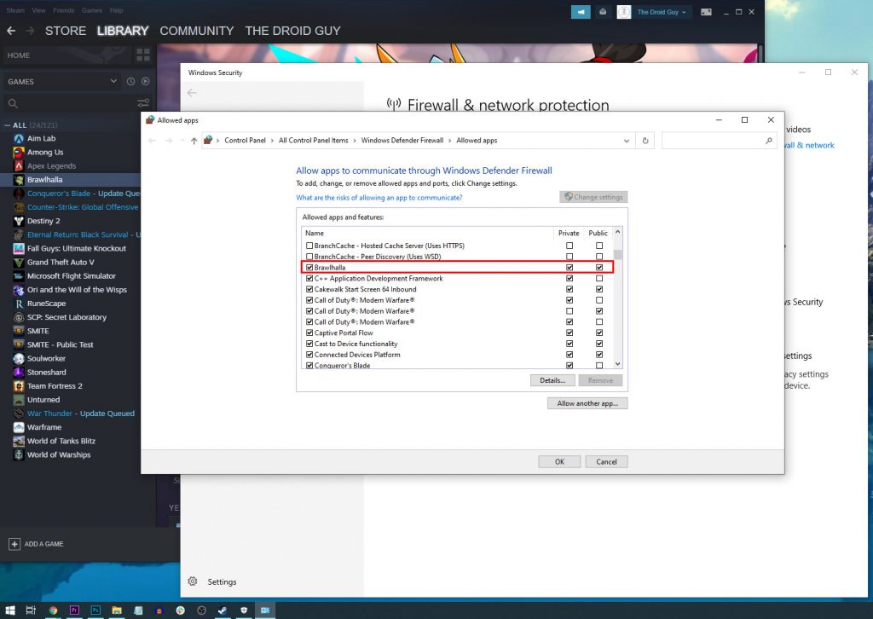873x619 pixels.
Task: Click the Change settings button
Action: 593,197
